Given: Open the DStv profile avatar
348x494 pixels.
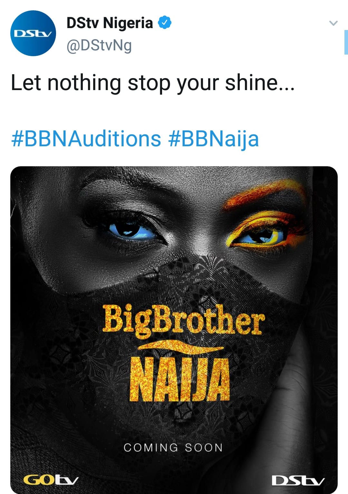Looking at the screenshot, I should pyautogui.click(x=33, y=33).
